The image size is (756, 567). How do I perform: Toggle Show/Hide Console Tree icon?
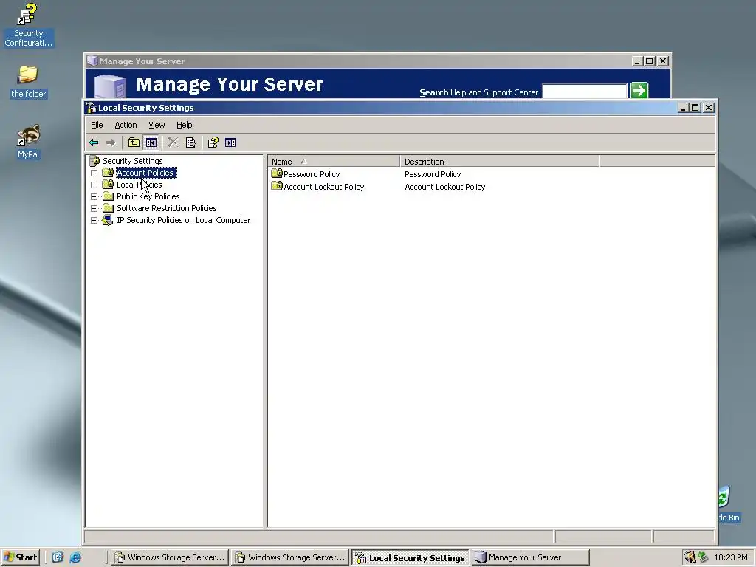(x=151, y=142)
